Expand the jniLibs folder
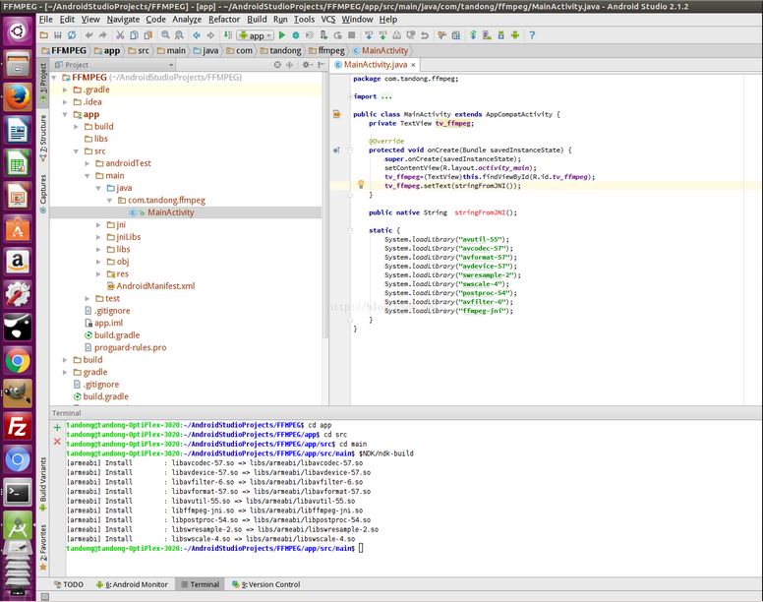This screenshot has width=763, height=602. tap(98, 237)
